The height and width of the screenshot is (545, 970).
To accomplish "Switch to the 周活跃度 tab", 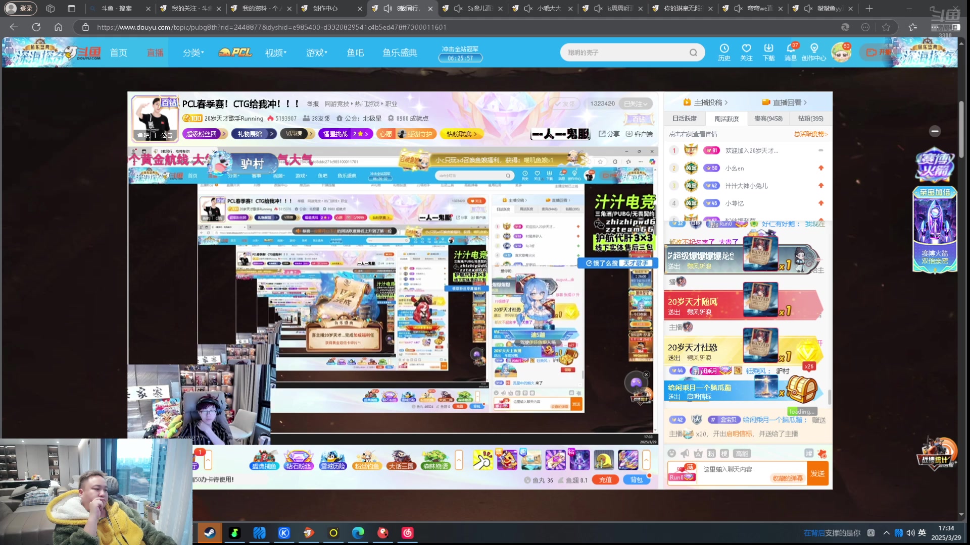I will pos(726,119).
